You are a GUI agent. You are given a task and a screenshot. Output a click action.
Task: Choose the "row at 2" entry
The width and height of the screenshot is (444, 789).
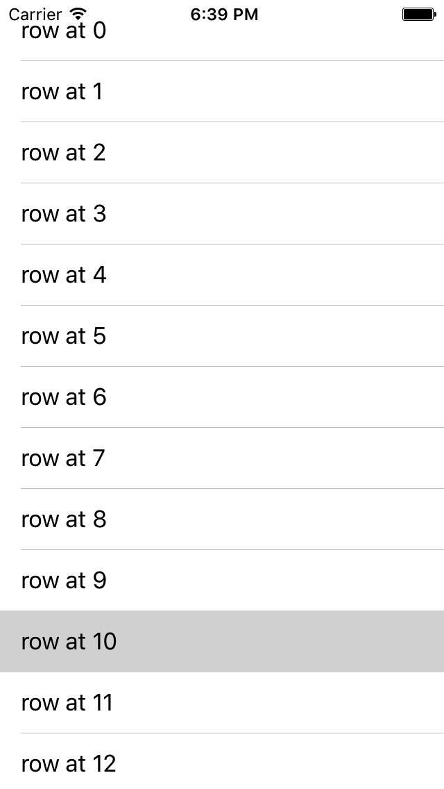click(222, 153)
